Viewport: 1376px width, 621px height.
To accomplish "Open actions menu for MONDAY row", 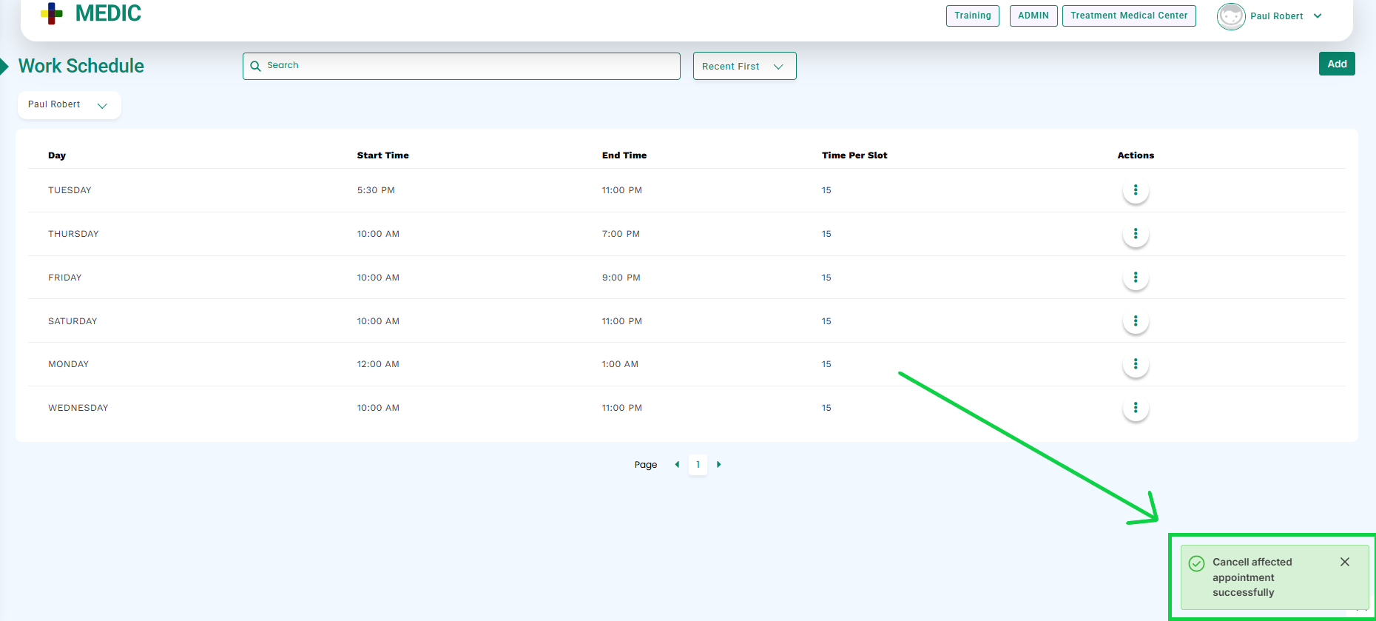I will [1135, 364].
